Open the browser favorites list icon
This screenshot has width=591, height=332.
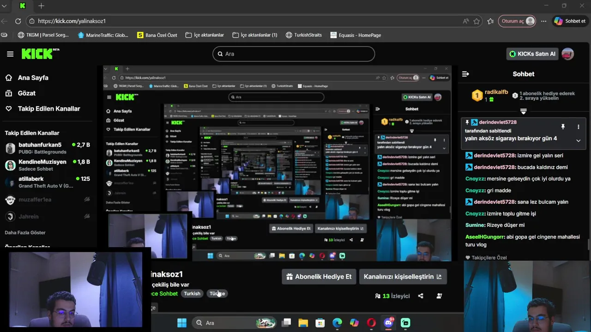490,21
